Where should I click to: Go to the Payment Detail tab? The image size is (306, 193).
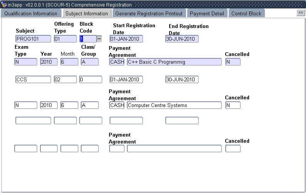point(207,13)
